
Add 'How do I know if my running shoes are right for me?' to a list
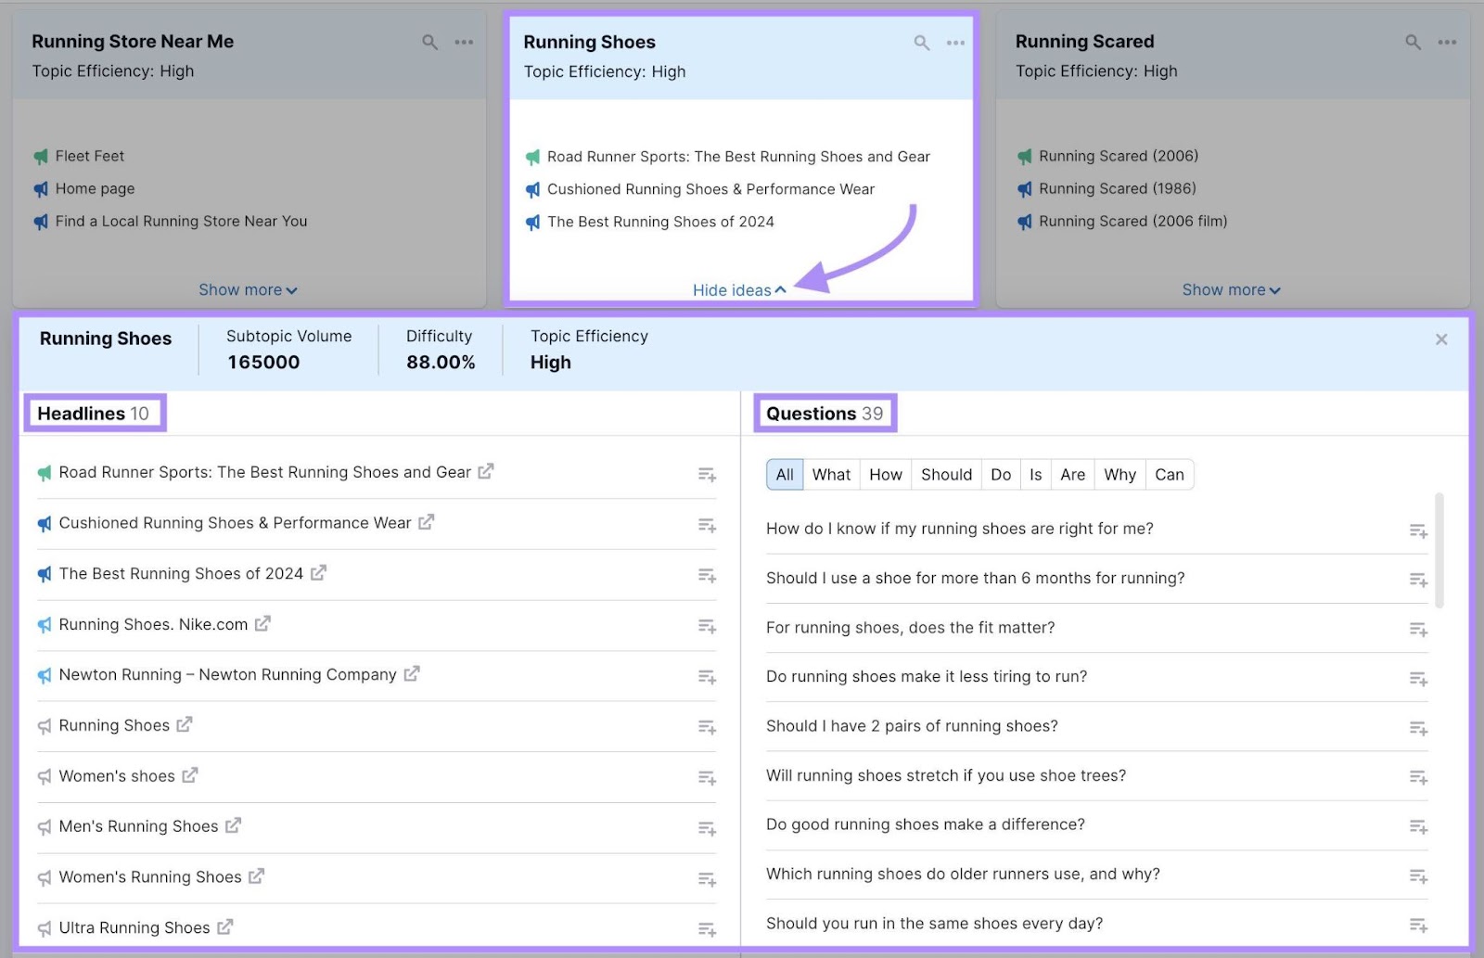(1417, 530)
